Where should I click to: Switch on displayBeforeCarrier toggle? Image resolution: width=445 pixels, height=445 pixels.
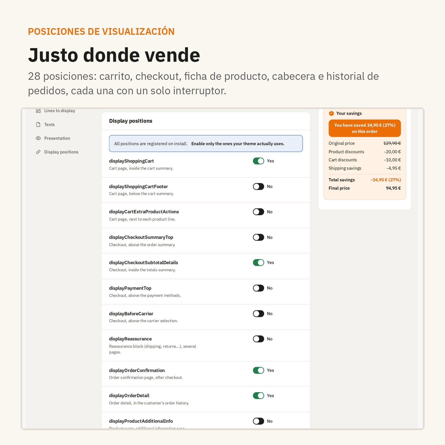pyautogui.click(x=258, y=314)
